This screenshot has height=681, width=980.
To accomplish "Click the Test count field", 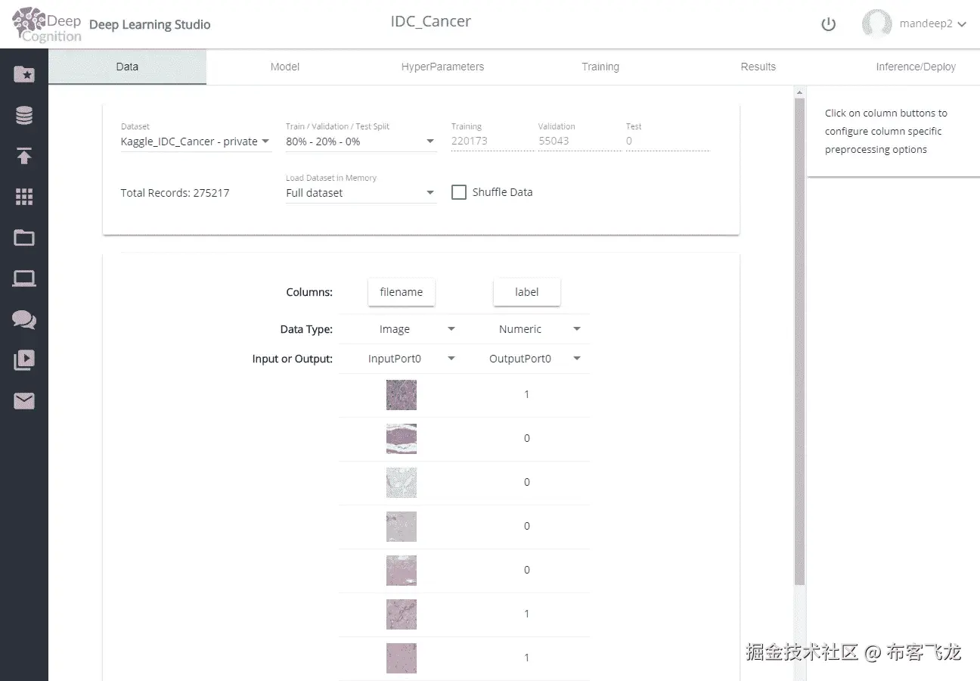I will tap(668, 141).
